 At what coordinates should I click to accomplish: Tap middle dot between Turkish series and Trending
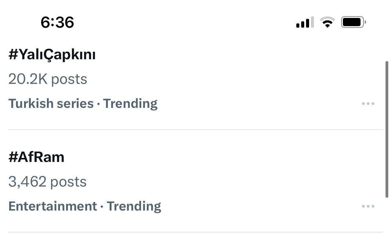point(98,104)
